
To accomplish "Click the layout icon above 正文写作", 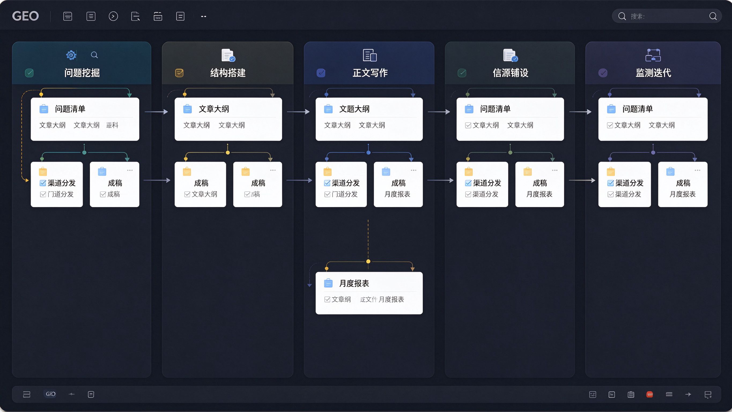I will coord(370,55).
